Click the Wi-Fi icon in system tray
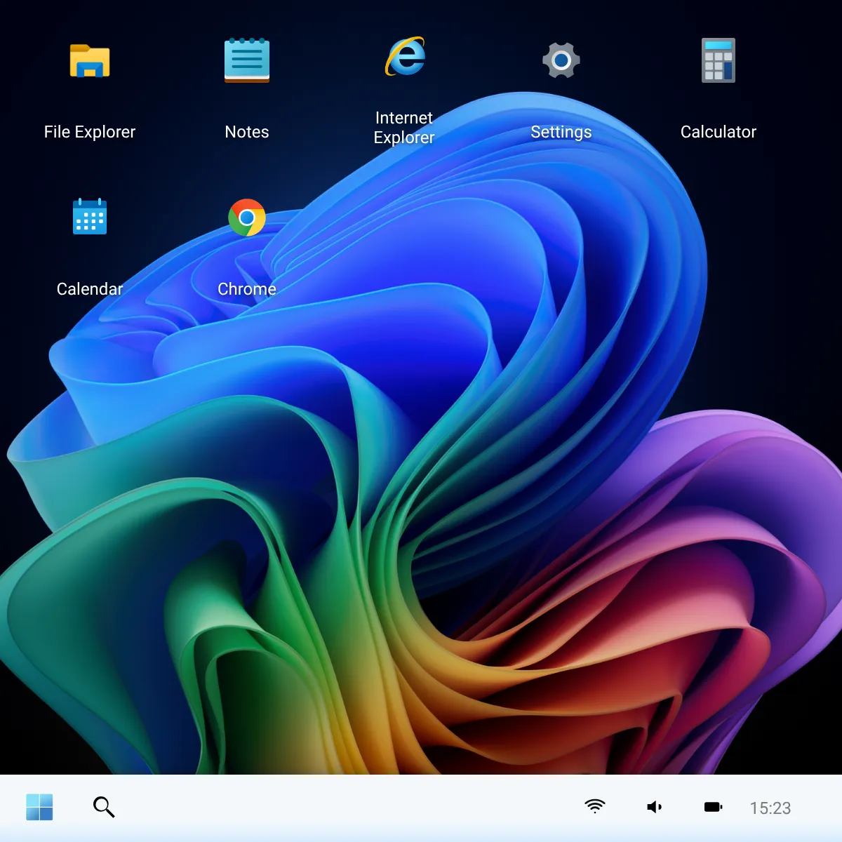This screenshot has height=842, width=842. tap(595, 807)
